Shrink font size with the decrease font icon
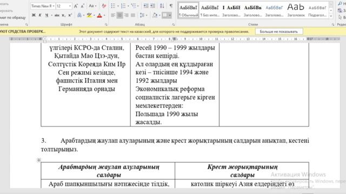Image resolution: width=346 pixels, height=194 pixels. point(82,6)
